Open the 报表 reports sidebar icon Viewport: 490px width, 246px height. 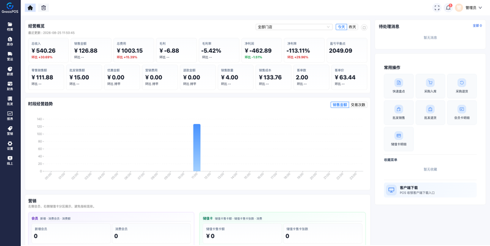pyautogui.click(x=10, y=115)
